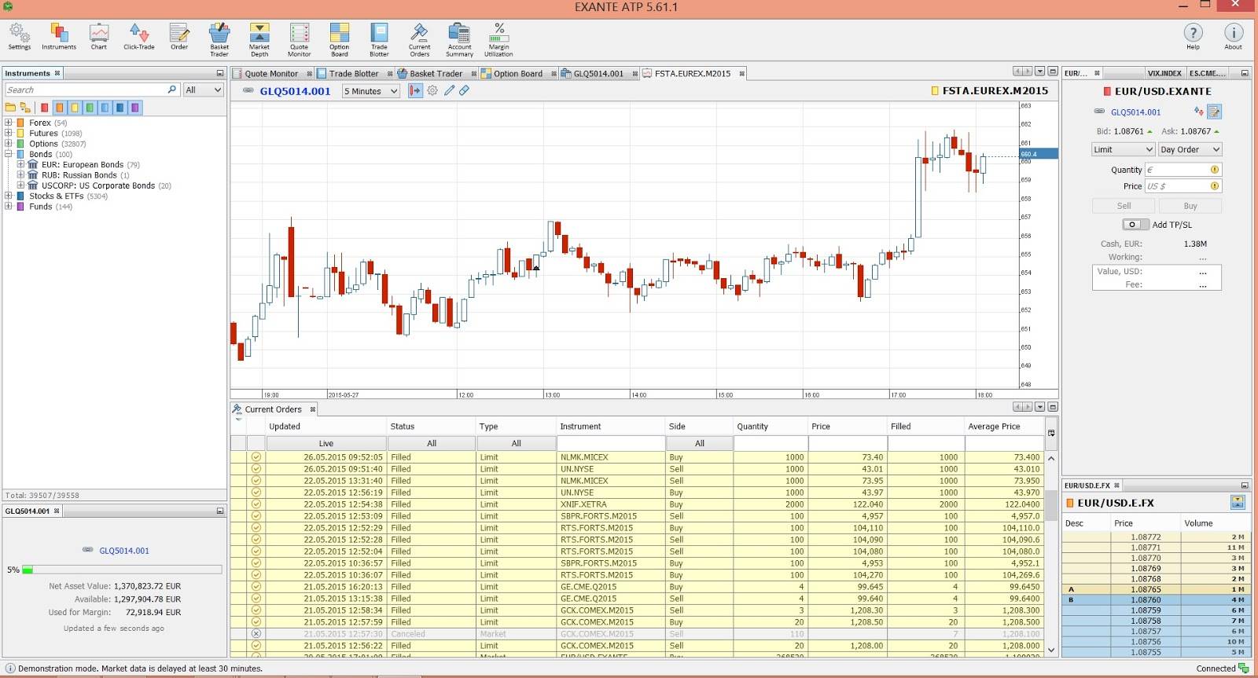Click the buy/sell arrows icon in order panel
The width and height of the screenshot is (1258, 678).
tap(1198, 112)
